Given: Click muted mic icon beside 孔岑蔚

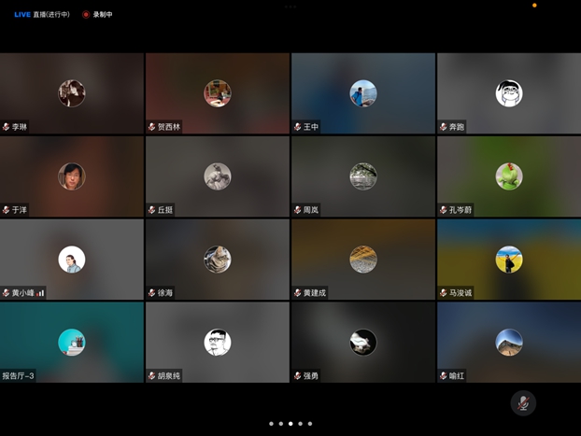Looking at the screenshot, I should pyautogui.click(x=443, y=210).
